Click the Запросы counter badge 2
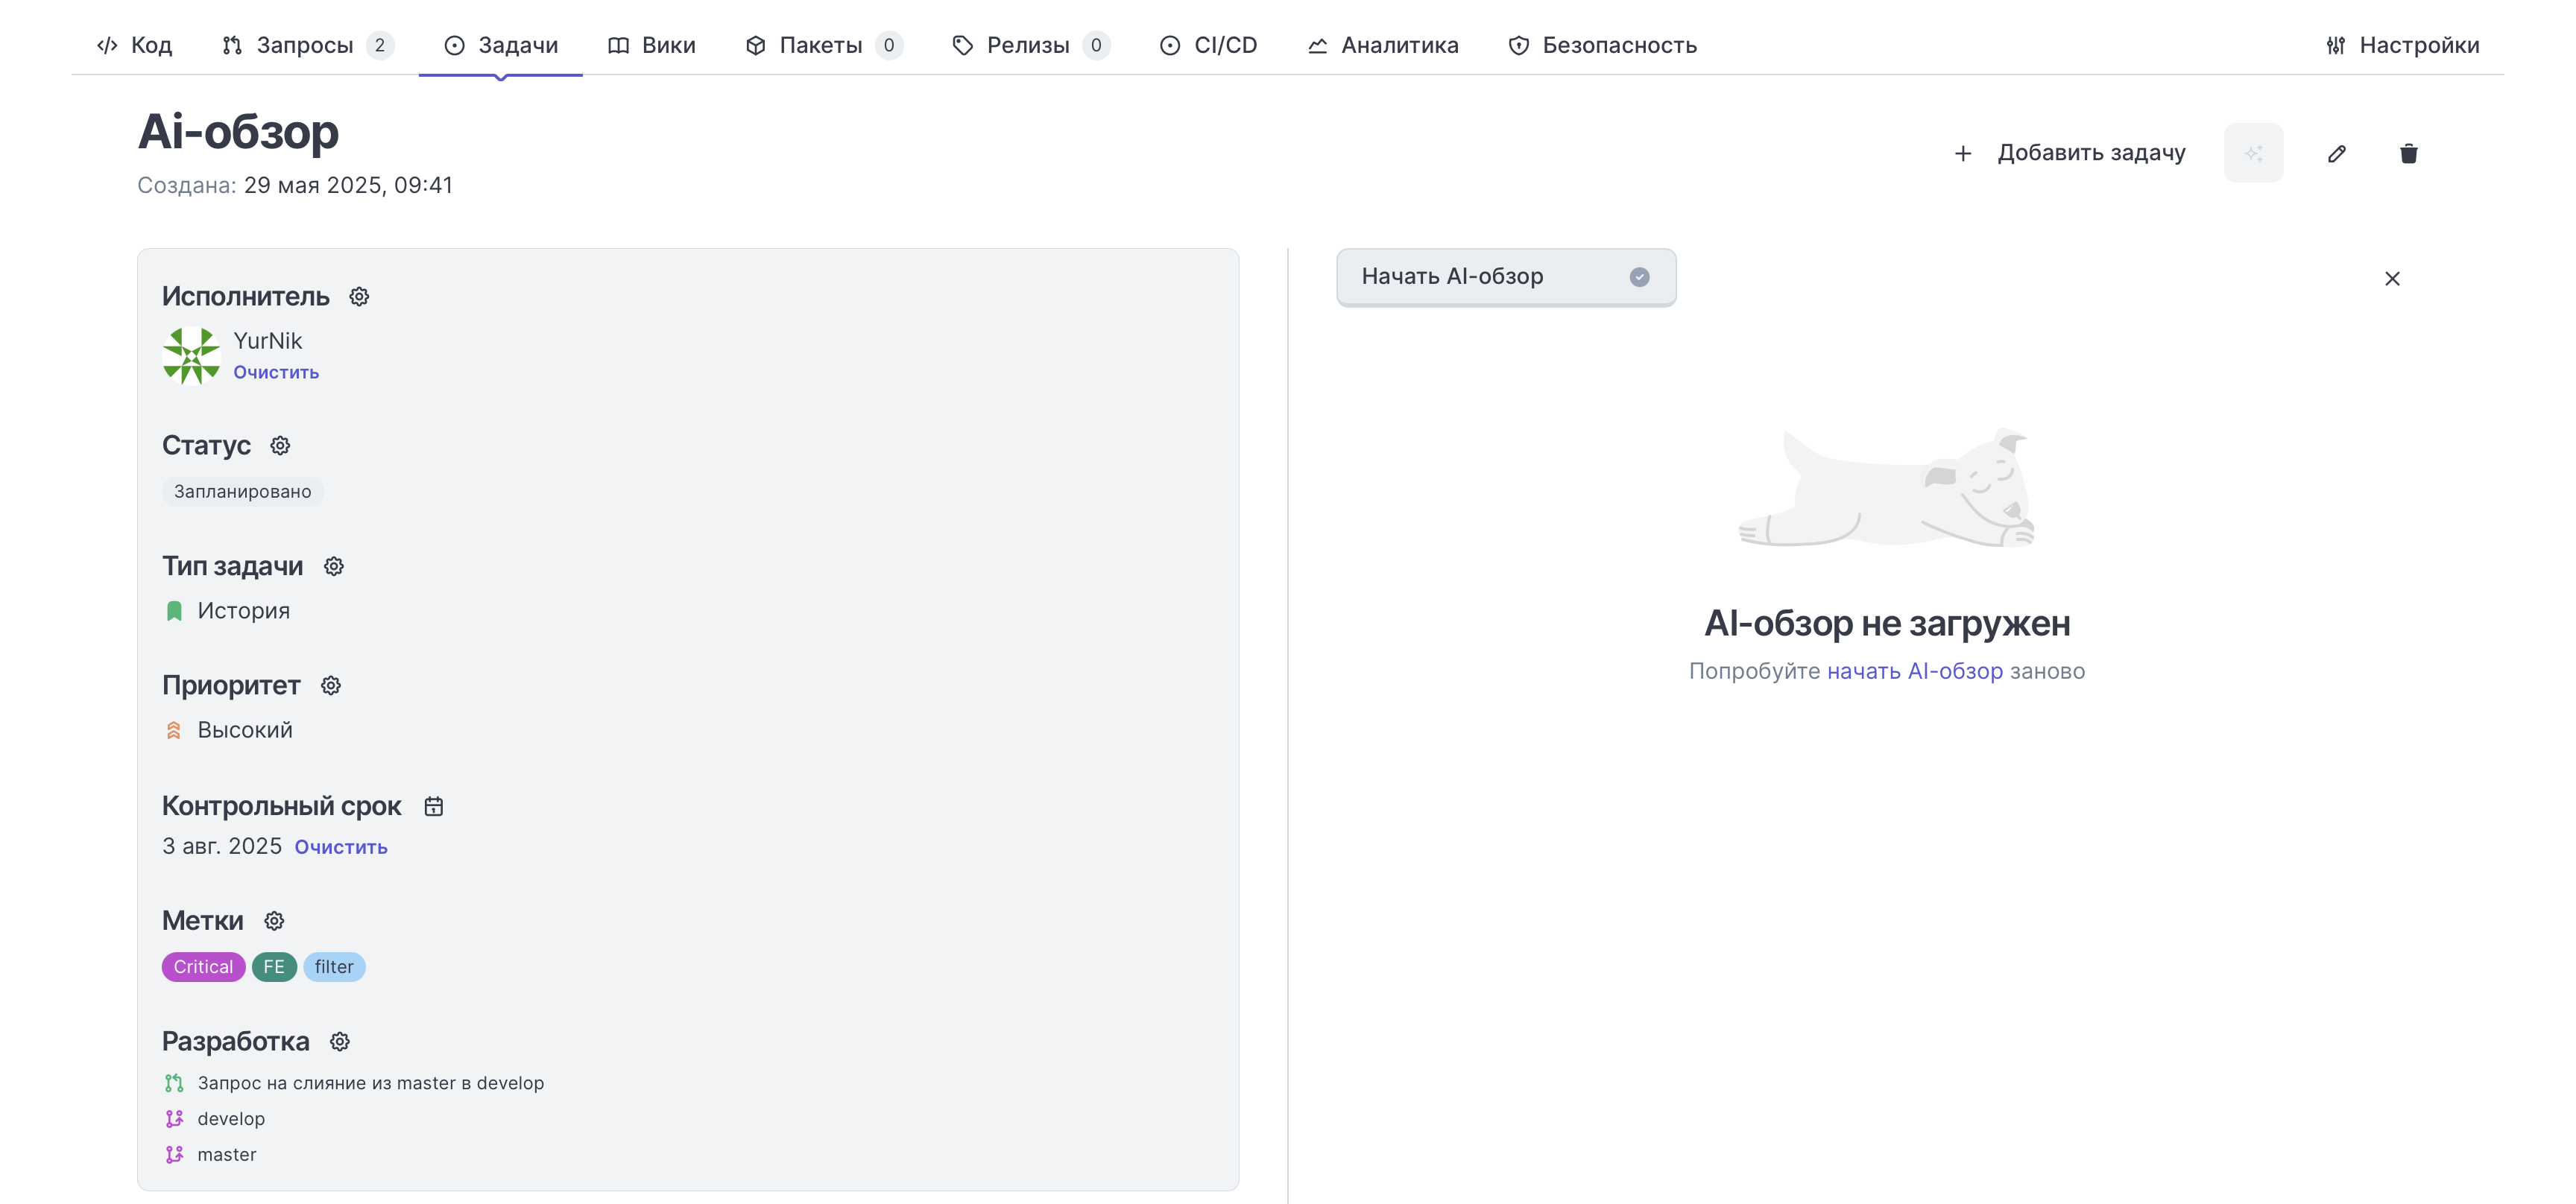This screenshot has height=1204, width=2576. pos(380,45)
